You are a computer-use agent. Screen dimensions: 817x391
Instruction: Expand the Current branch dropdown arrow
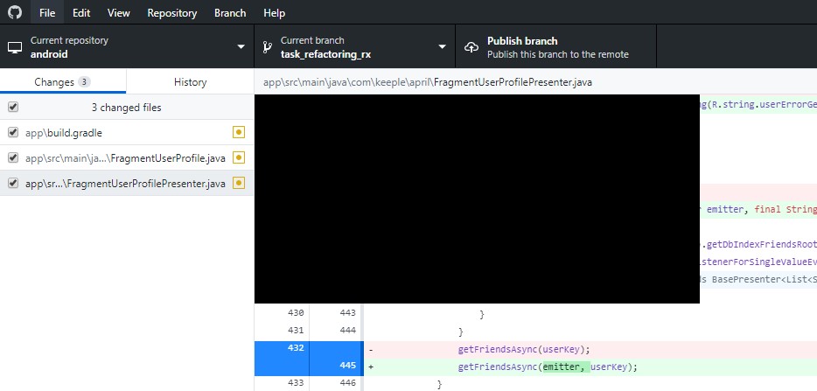(x=442, y=47)
